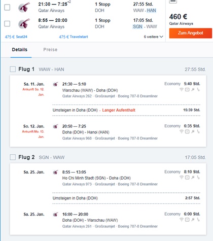Click Qatar Airways logo next to flight 262

click(x=56, y=84)
